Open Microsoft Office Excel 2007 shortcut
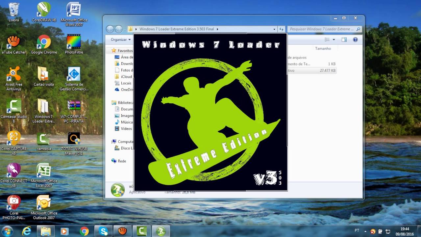 click(44, 175)
